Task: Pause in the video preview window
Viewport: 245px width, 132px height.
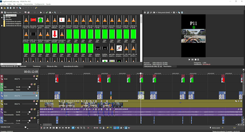Action: click(192, 60)
